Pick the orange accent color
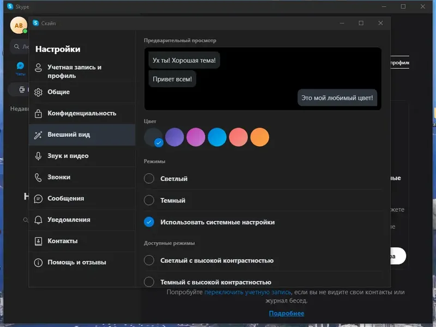Image resolution: width=436 pixels, height=327 pixels. tap(260, 137)
